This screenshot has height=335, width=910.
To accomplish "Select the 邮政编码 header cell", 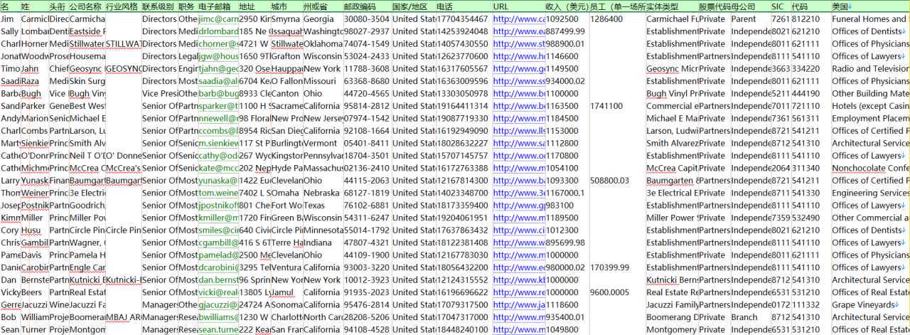I will coord(366,6).
